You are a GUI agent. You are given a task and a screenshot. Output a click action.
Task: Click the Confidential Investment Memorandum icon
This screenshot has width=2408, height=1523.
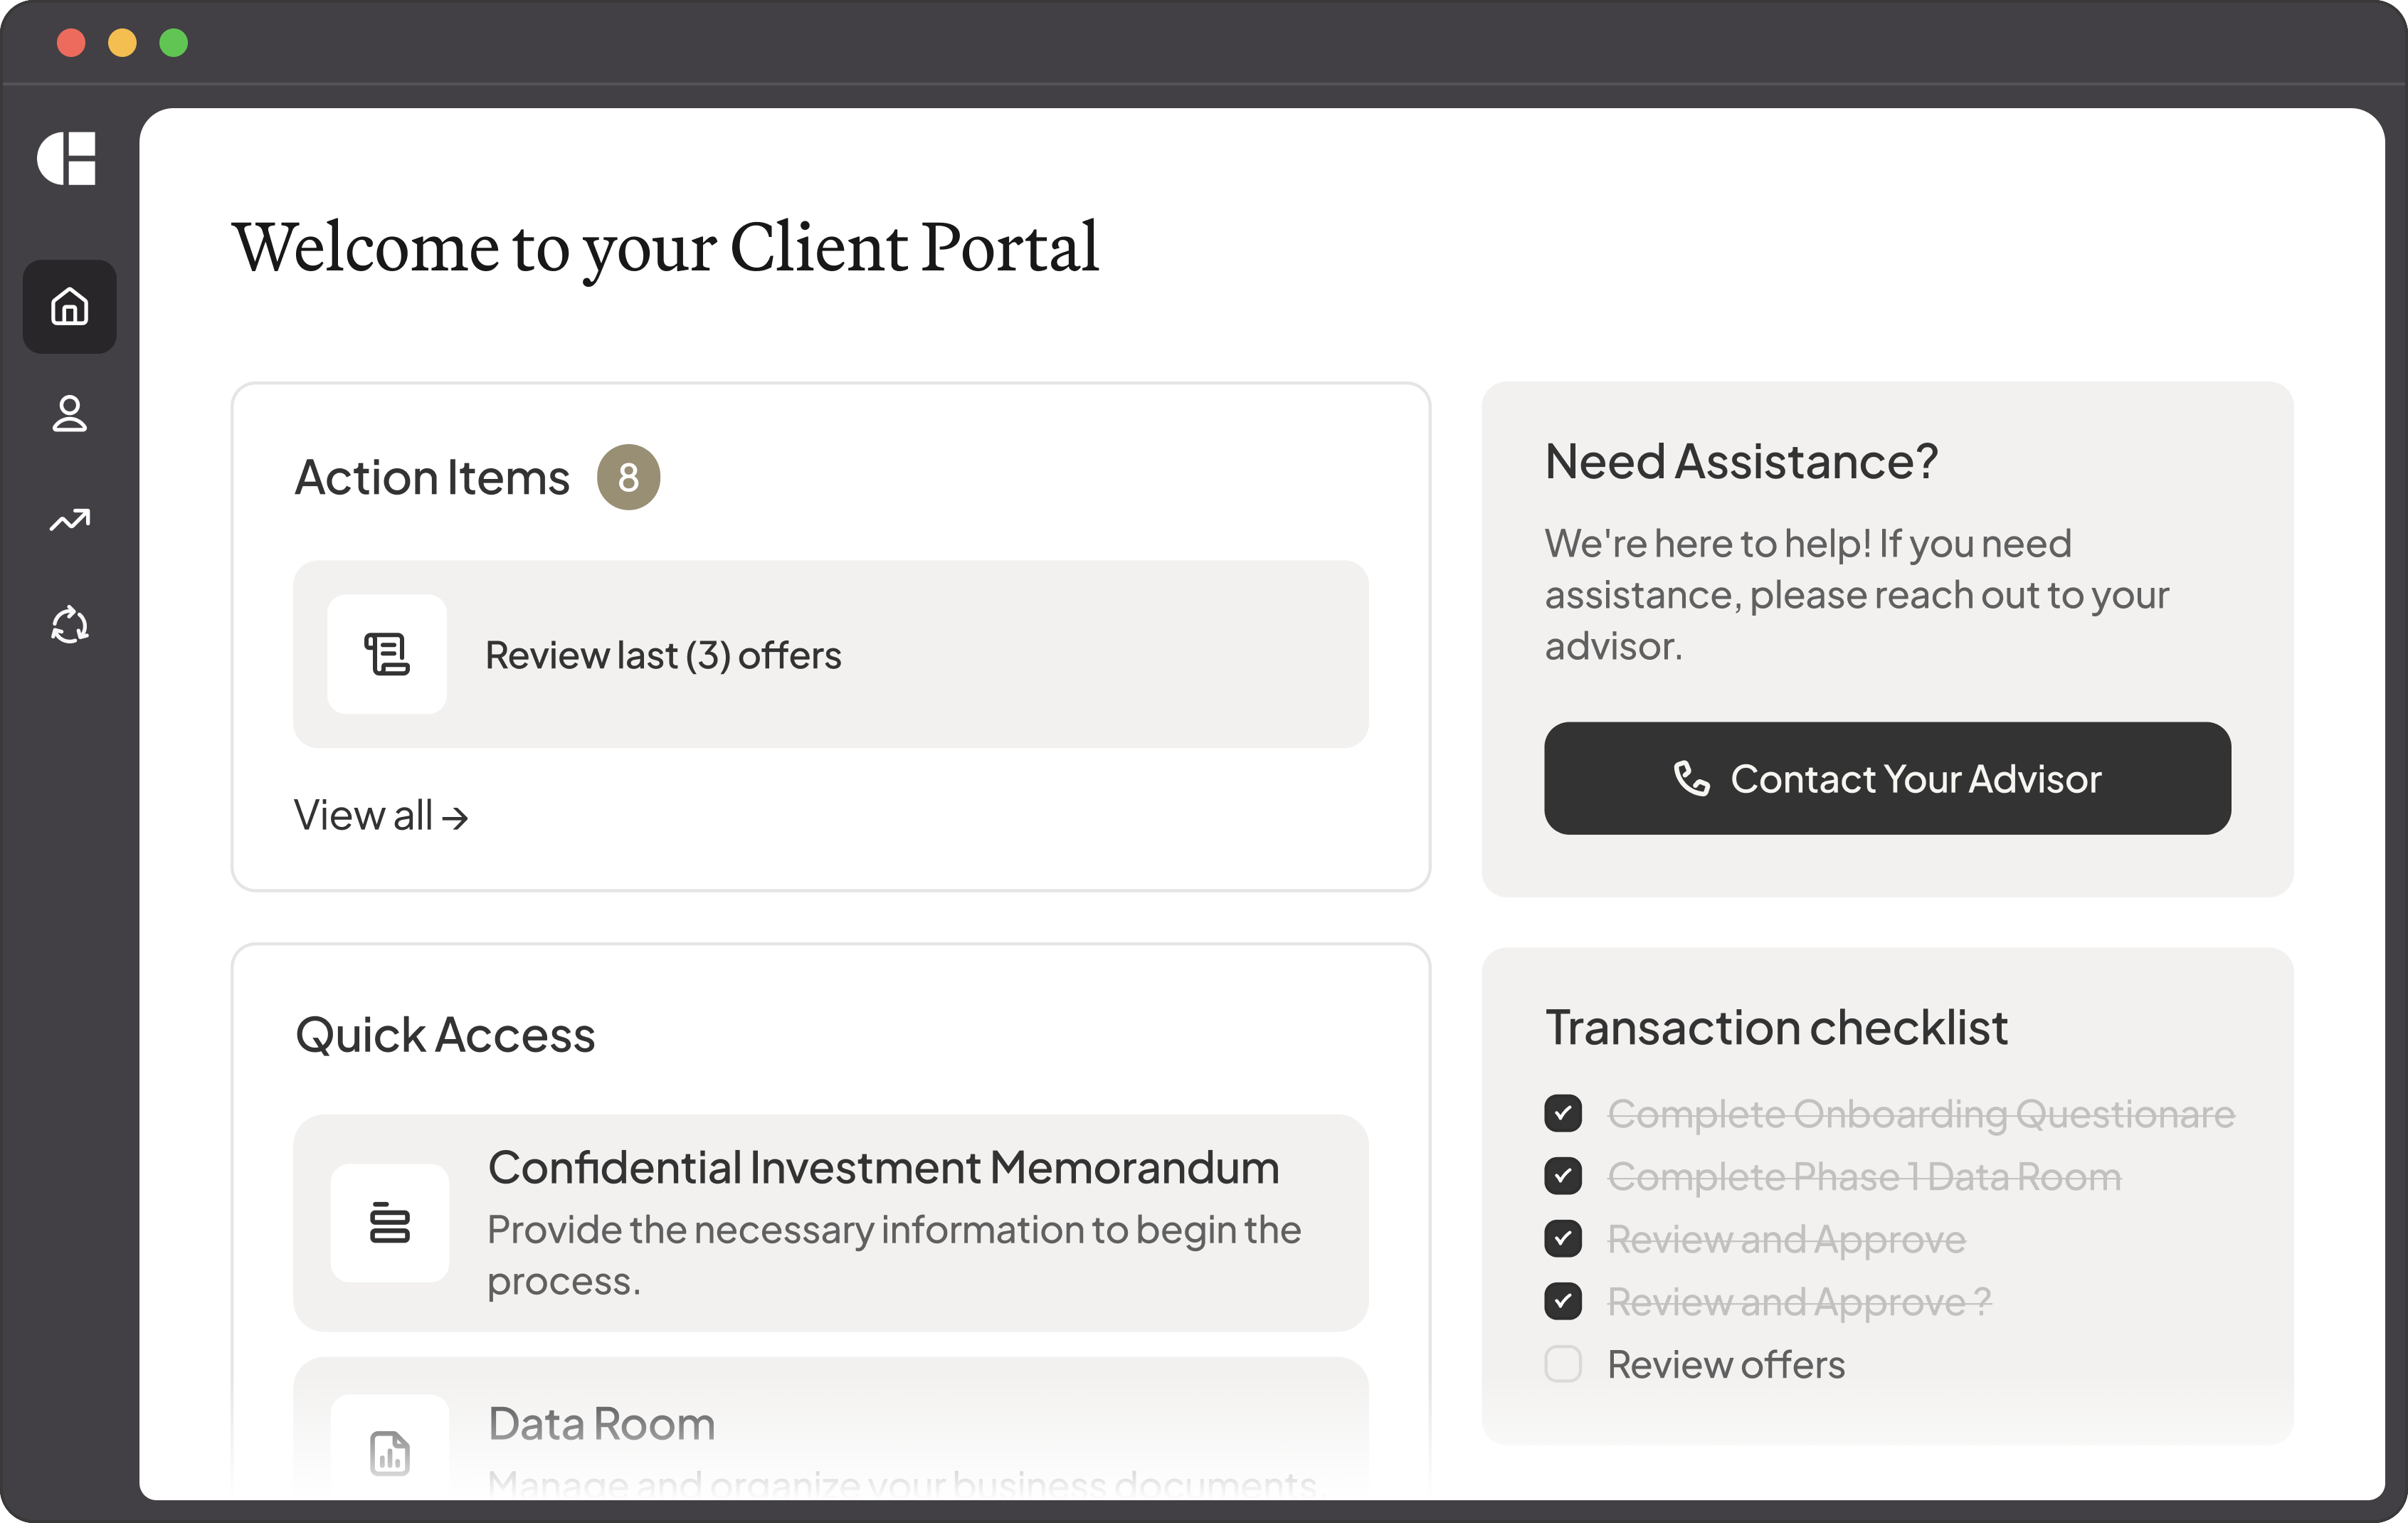(x=389, y=1222)
